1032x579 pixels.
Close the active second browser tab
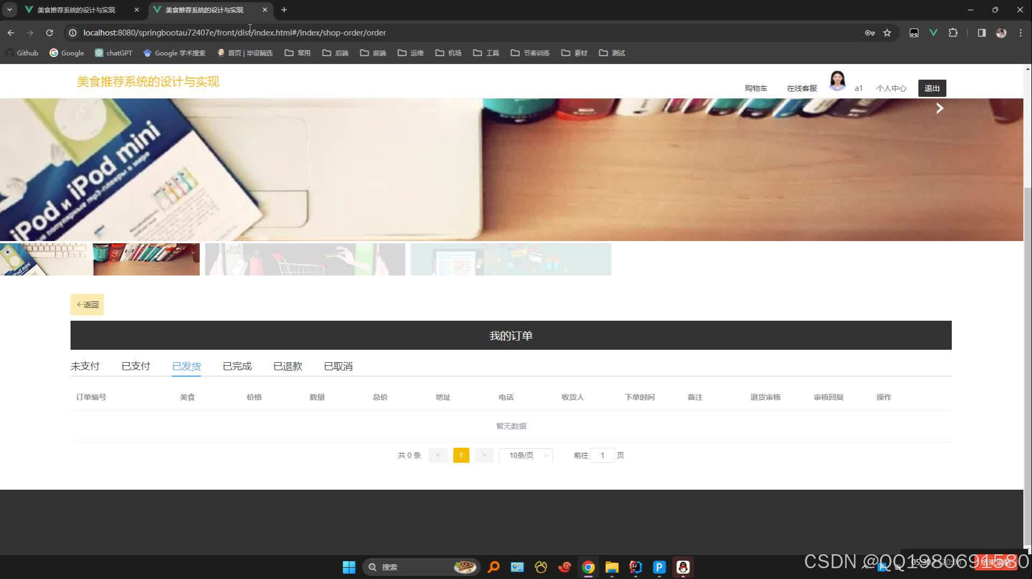(265, 10)
